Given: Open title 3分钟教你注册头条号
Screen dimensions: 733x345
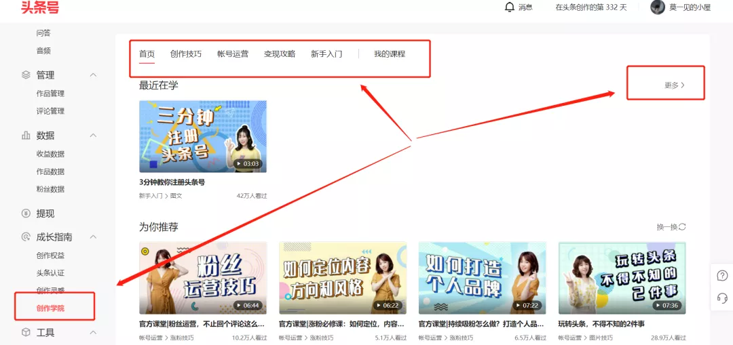Looking at the screenshot, I should 172,182.
